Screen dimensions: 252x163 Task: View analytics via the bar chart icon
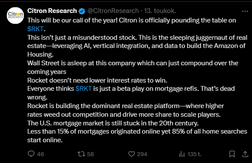pos(182,154)
